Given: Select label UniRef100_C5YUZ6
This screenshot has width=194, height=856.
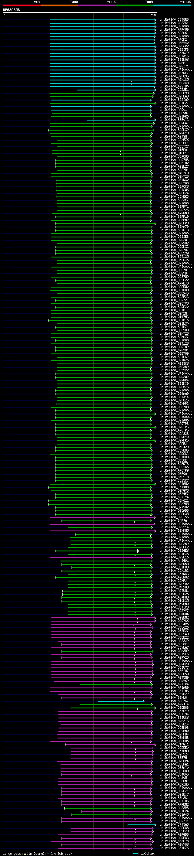Looking at the screenshot, I should 174,848.
